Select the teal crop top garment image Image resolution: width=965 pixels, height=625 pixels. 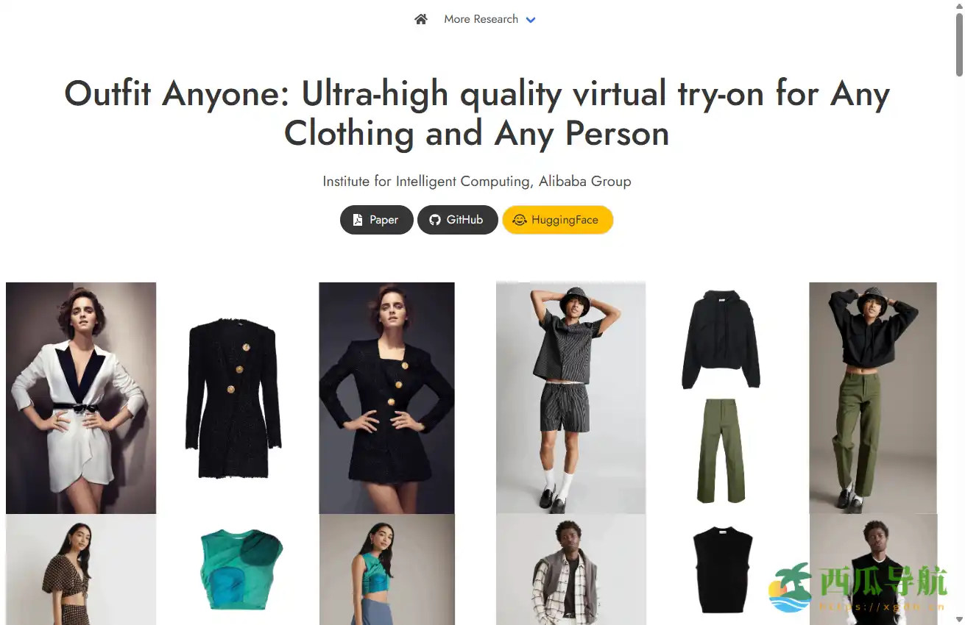tap(240, 569)
